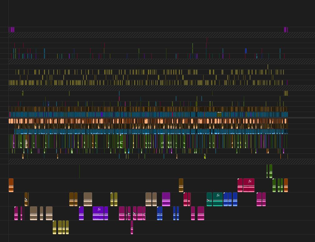Select the crimson clip with white corner on second track

click(x=185, y=199)
